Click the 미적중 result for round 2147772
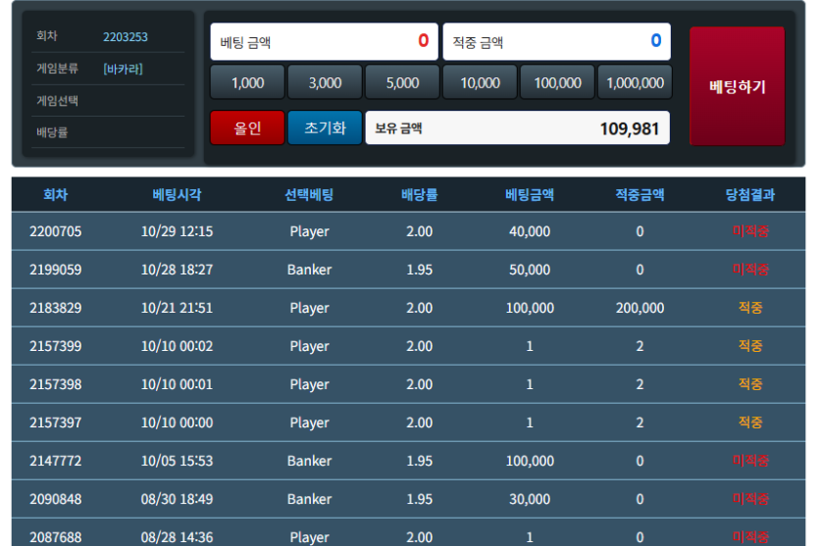This screenshot has height=546, width=819. pos(750,461)
